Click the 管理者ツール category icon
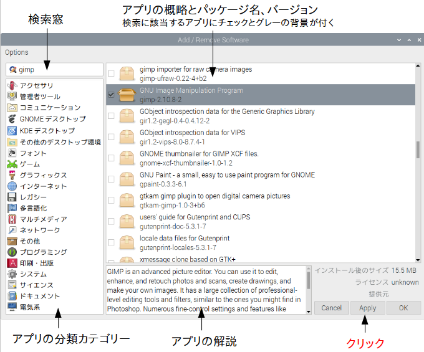Viewport: 424px width, 352px height. [12, 97]
